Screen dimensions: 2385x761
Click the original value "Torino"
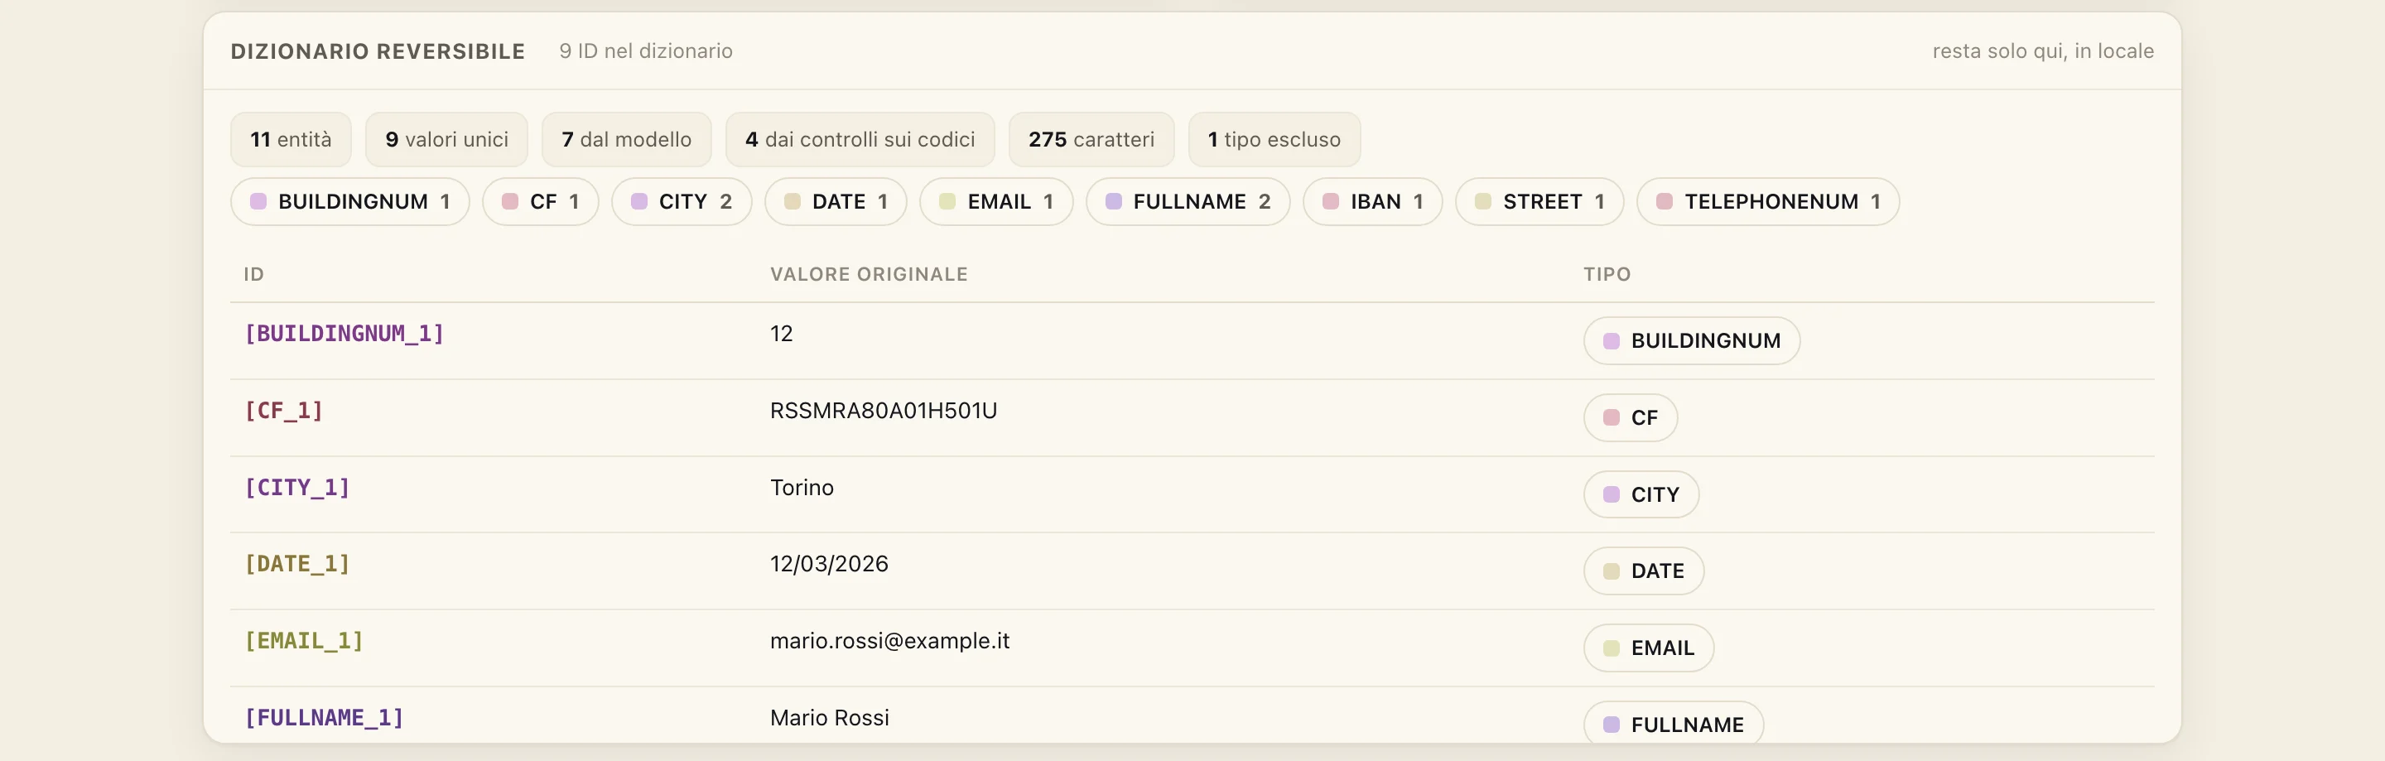coord(802,487)
